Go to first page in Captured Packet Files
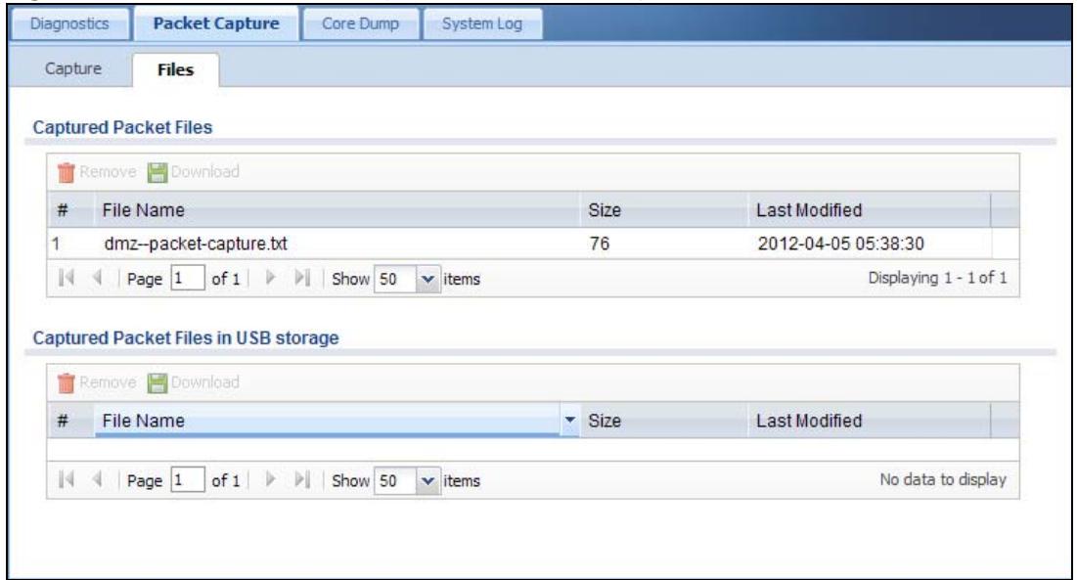The height and width of the screenshot is (580, 1077). [67, 278]
